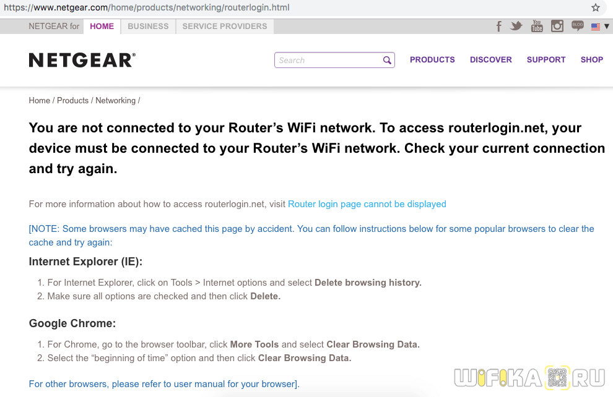Bookmark this page with star icon

point(596,7)
